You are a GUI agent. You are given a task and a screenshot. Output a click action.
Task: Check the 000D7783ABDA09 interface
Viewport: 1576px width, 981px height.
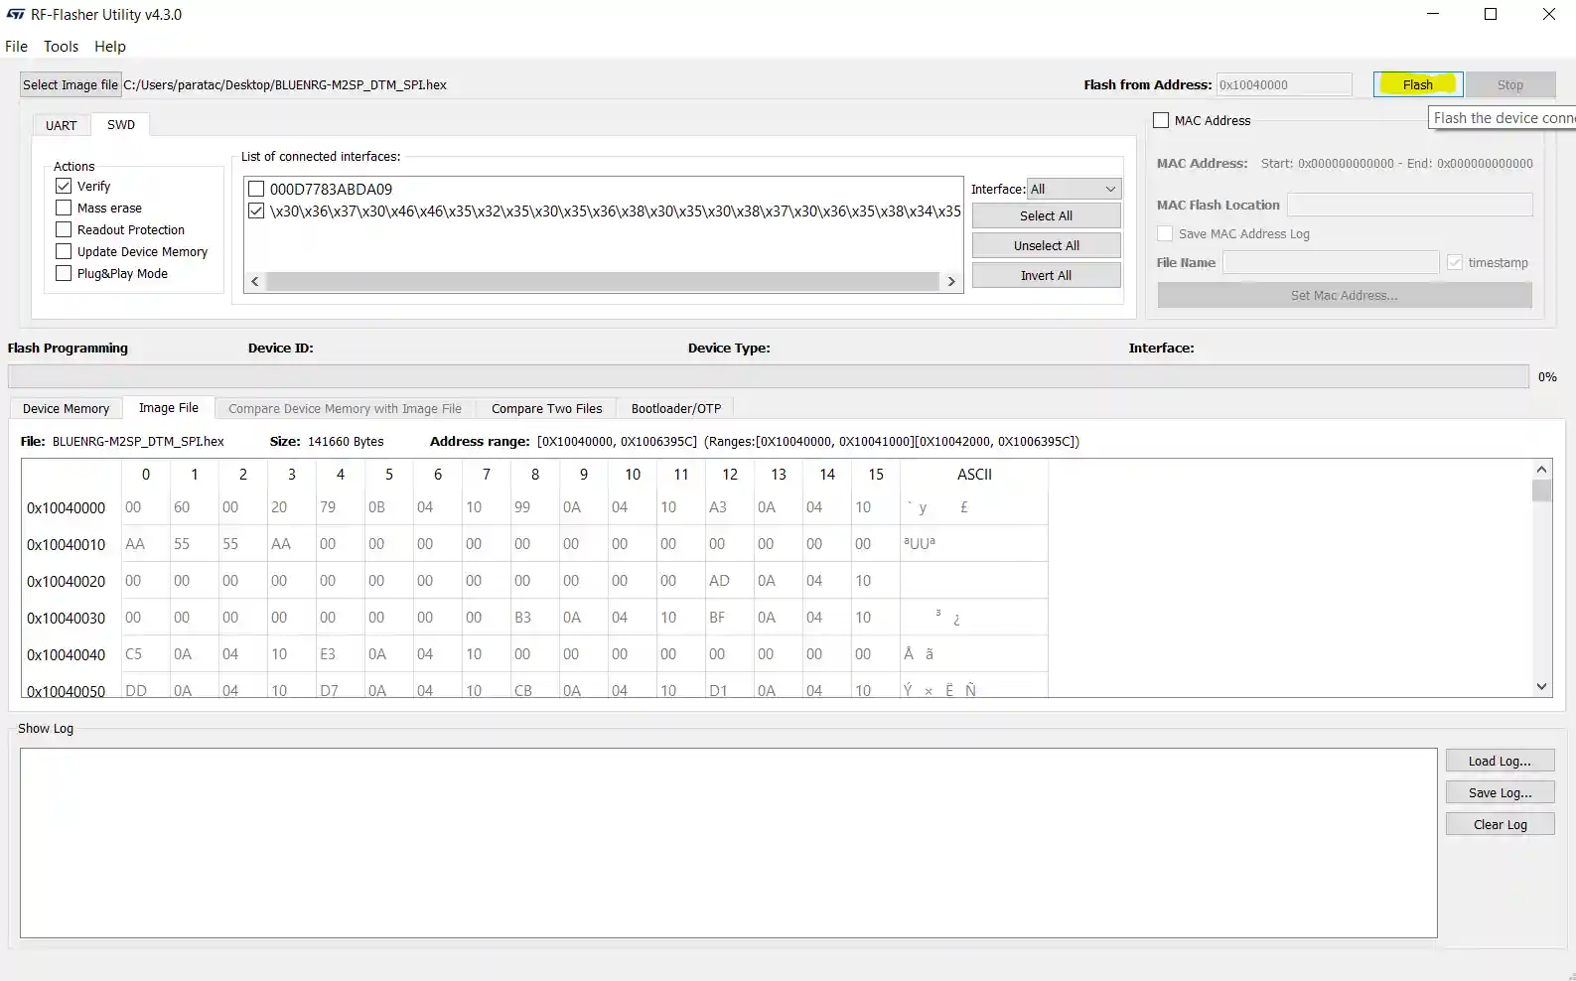[256, 189]
